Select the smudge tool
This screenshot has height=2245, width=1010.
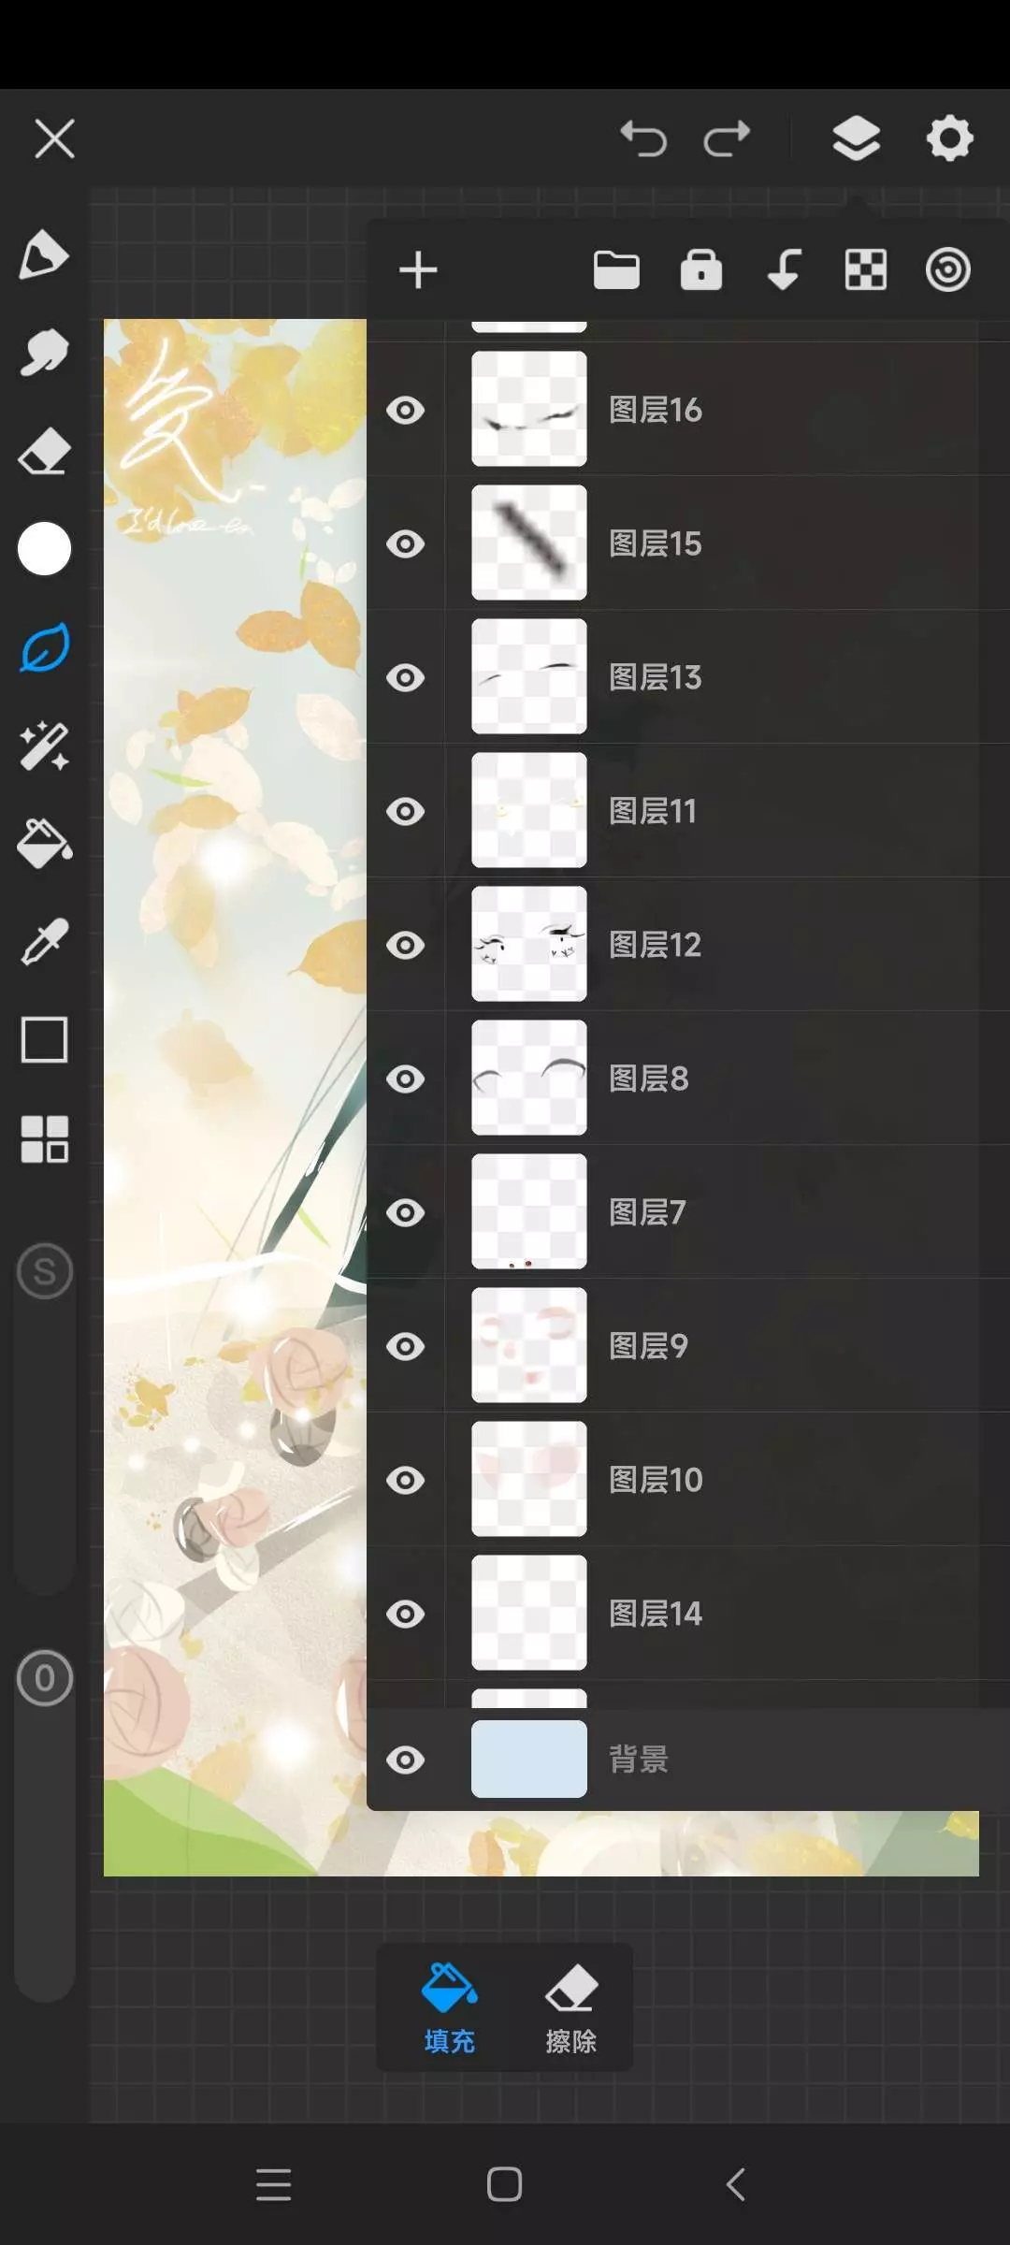coord(44,354)
